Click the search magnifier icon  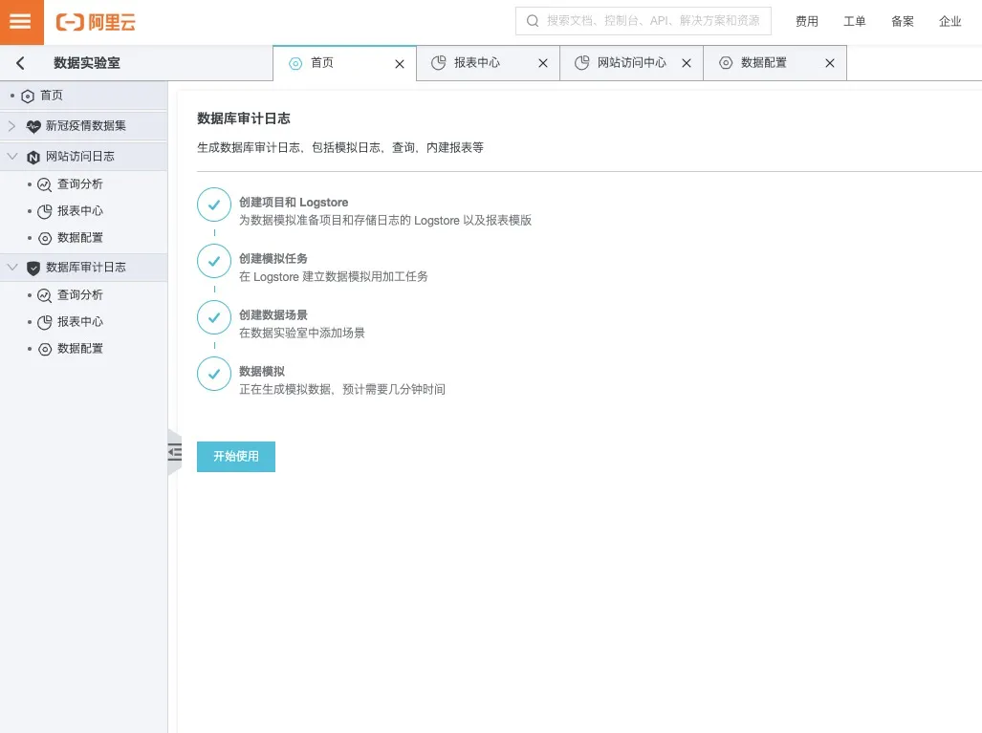click(x=533, y=21)
